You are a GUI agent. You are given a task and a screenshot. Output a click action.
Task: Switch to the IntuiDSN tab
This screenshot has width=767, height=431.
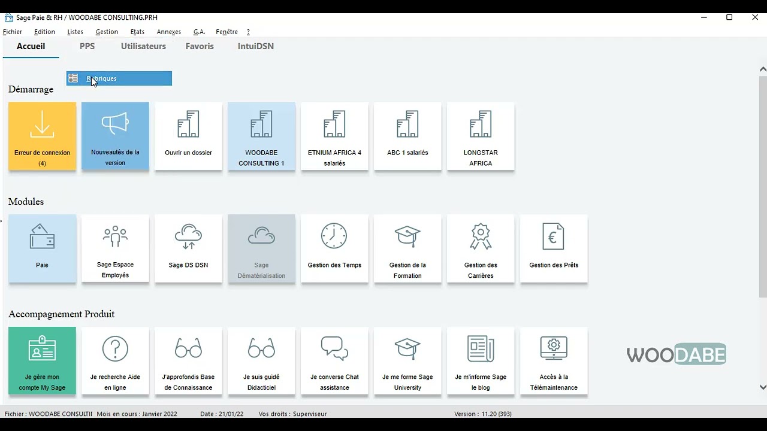[x=256, y=46]
